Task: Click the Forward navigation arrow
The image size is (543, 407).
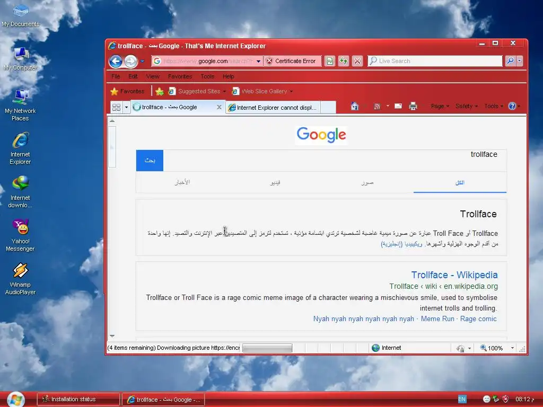Action: 130,61
